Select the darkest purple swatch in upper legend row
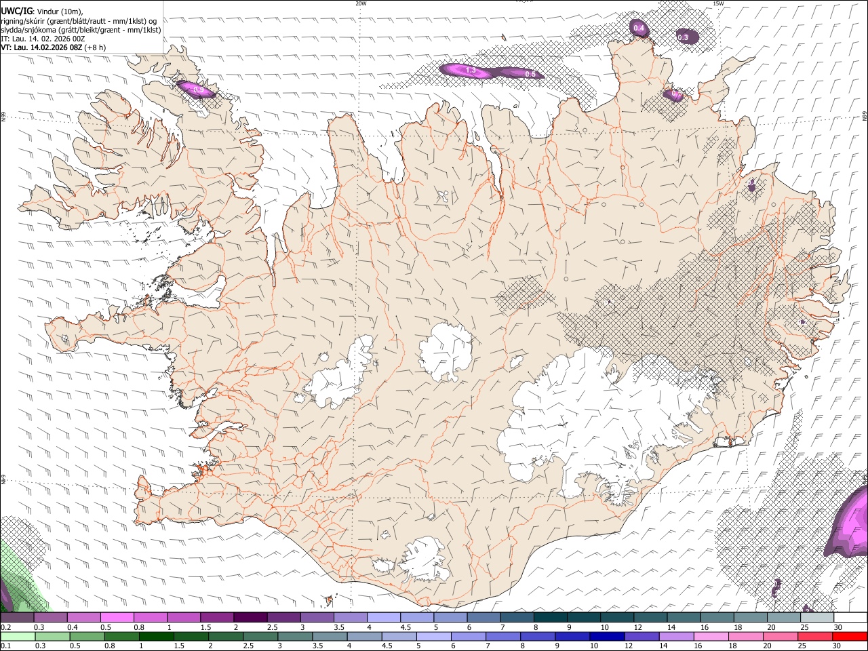 [x=250, y=618]
